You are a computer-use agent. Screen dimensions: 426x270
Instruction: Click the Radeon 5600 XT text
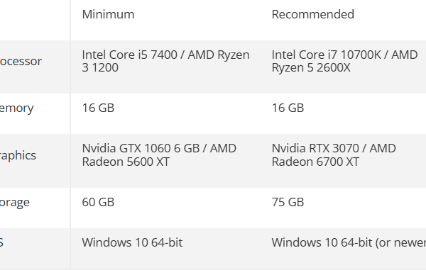coord(126,162)
